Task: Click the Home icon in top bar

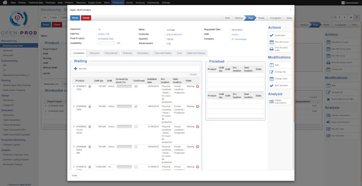Action: pos(5,2)
